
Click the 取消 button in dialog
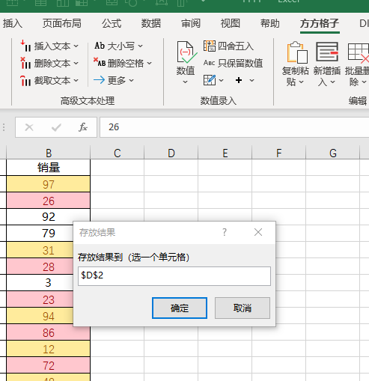point(243,308)
